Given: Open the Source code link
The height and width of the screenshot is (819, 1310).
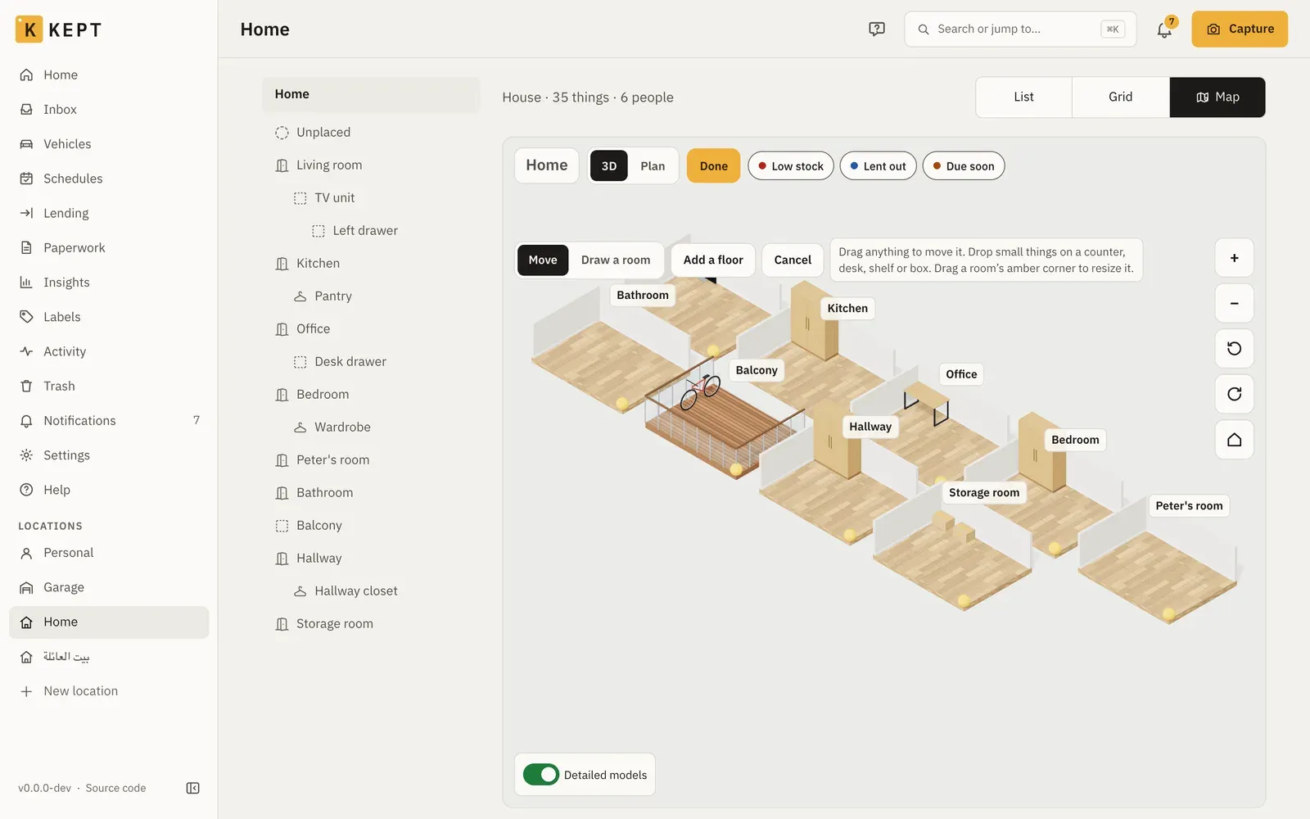Looking at the screenshot, I should click(x=115, y=788).
